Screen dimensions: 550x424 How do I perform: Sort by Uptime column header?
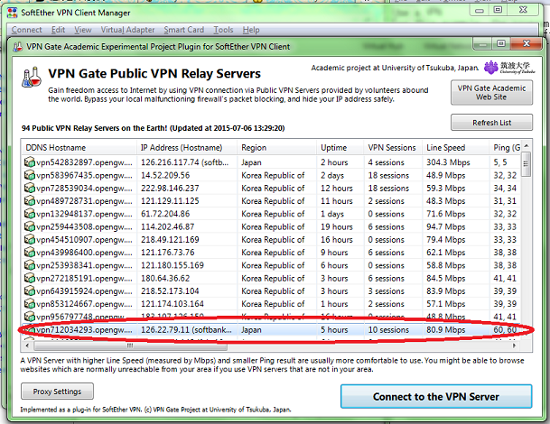pos(340,148)
